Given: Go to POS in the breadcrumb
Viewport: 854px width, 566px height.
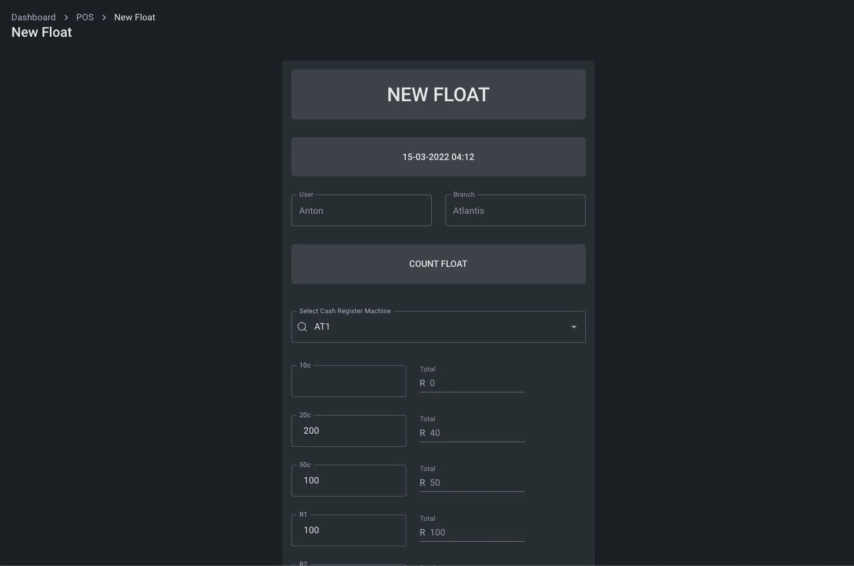Looking at the screenshot, I should click(x=85, y=18).
